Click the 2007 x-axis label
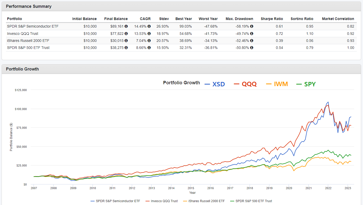The width and height of the screenshot is (363, 205). tap(34, 188)
